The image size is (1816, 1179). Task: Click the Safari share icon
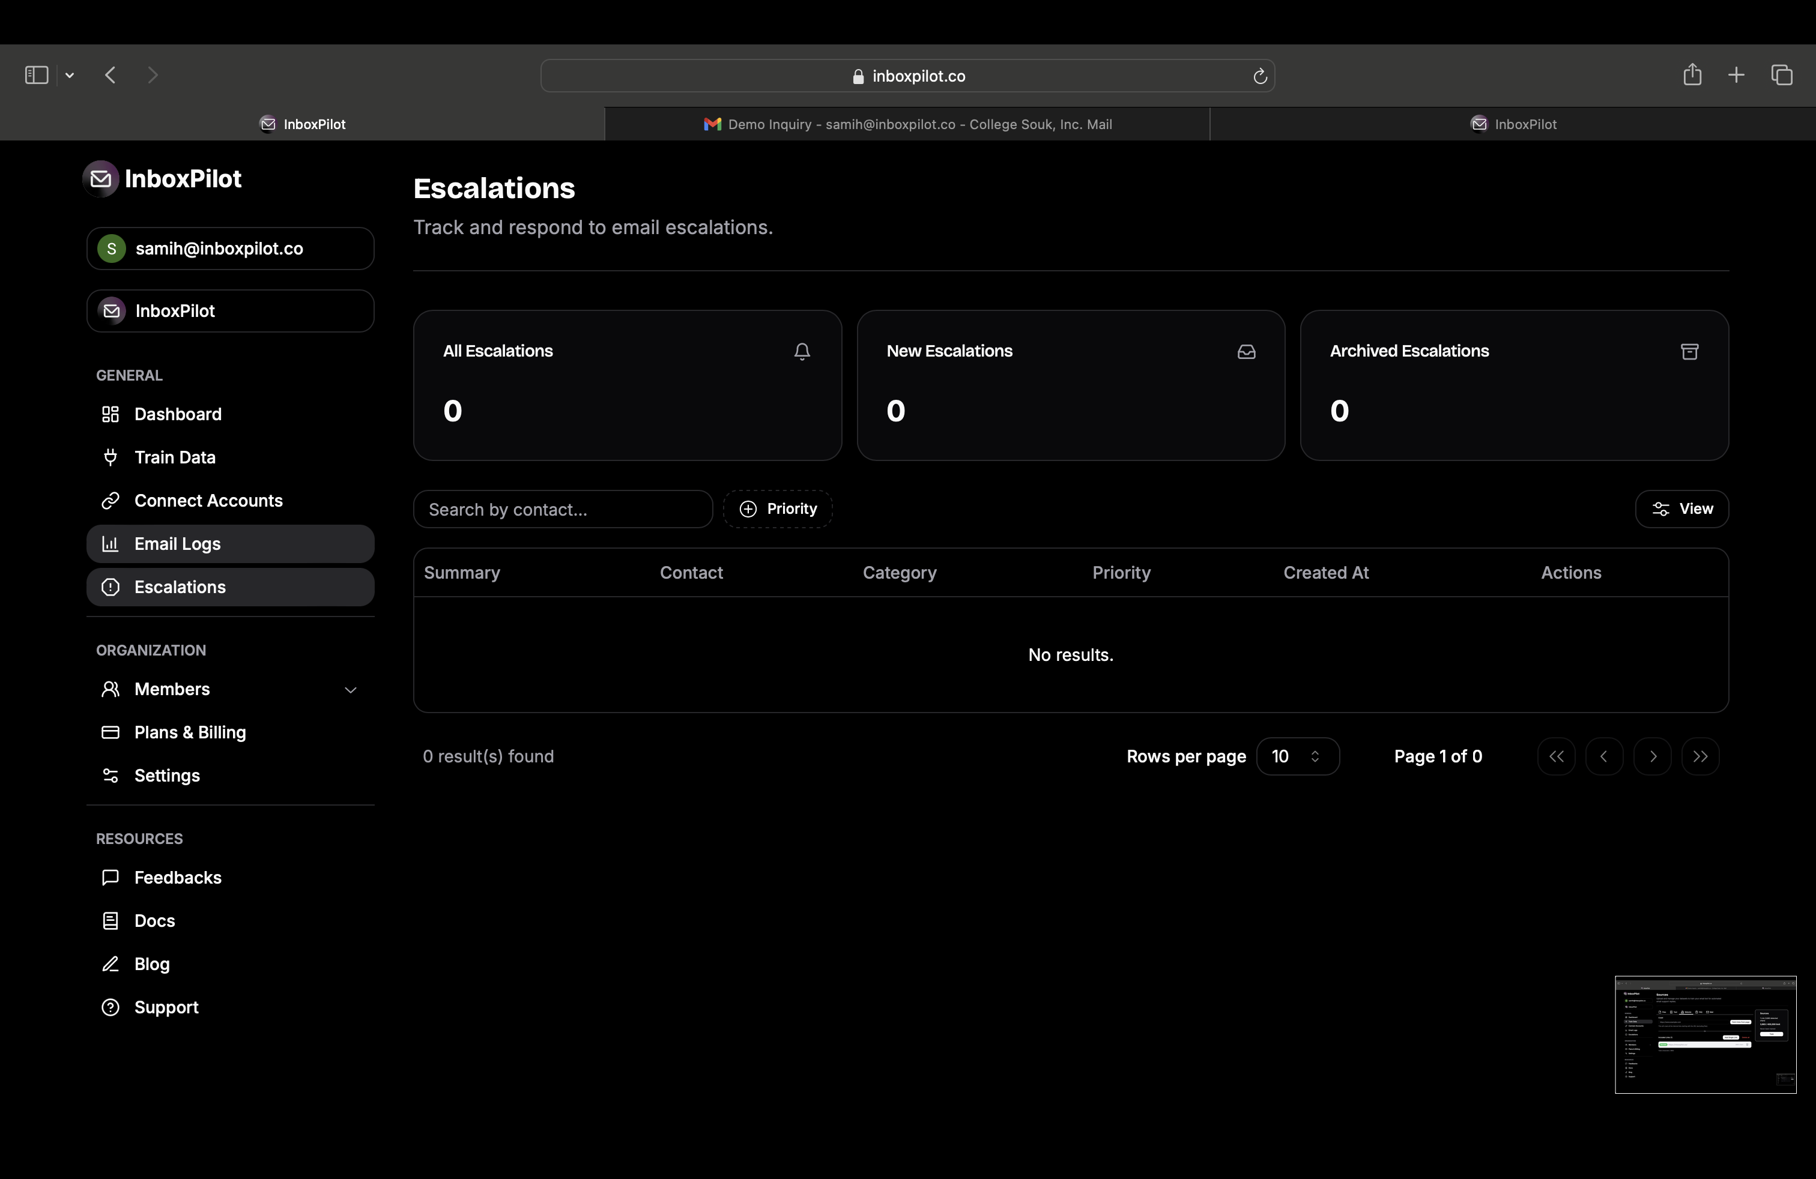tap(1692, 74)
